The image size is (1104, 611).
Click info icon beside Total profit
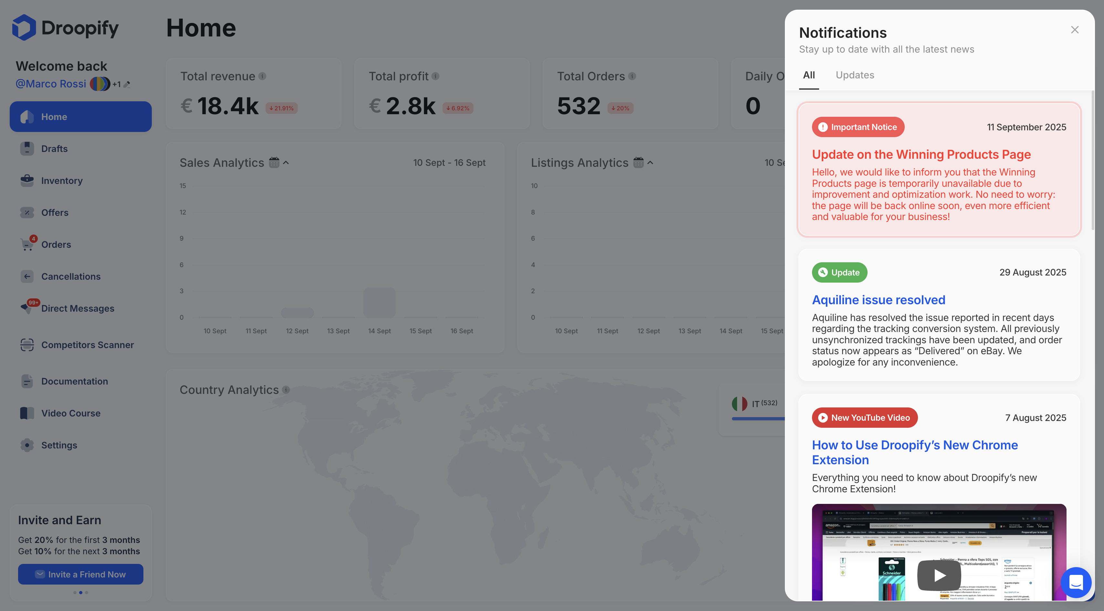pos(435,76)
